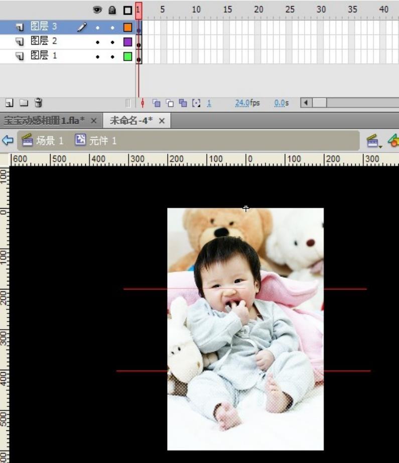Click the back arrow in the edit bar

[x=8, y=140]
